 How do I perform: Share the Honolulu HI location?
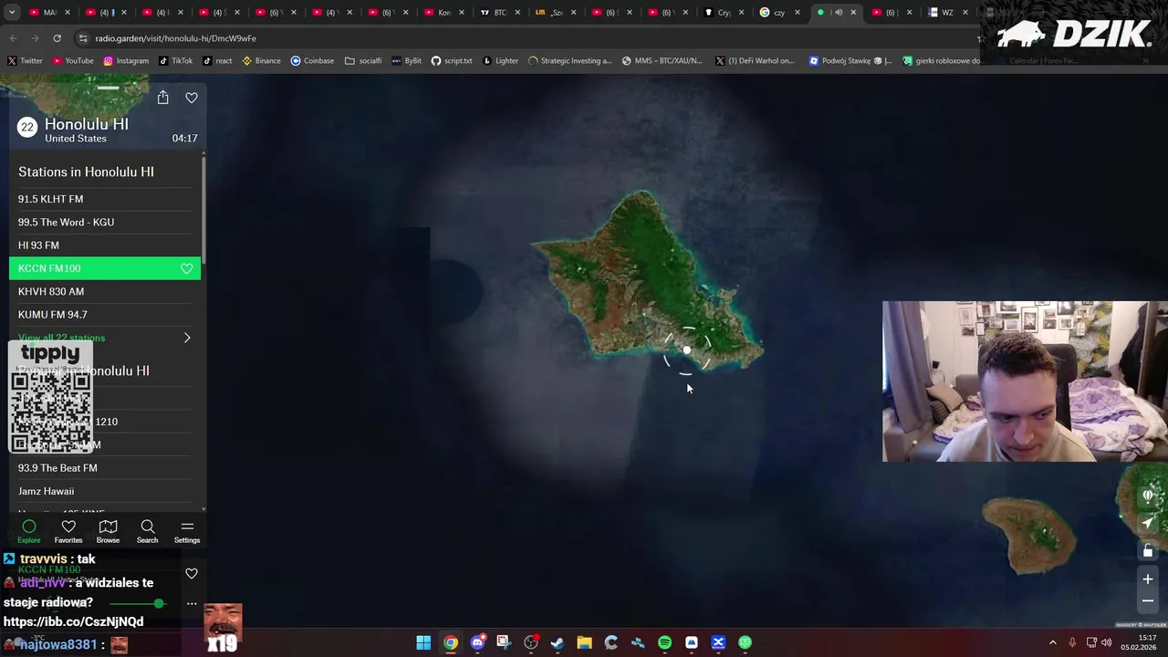click(x=162, y=98)
